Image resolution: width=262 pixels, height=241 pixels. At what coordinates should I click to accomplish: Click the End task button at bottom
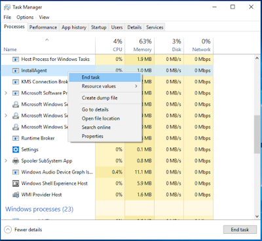[x=240, y=230]
